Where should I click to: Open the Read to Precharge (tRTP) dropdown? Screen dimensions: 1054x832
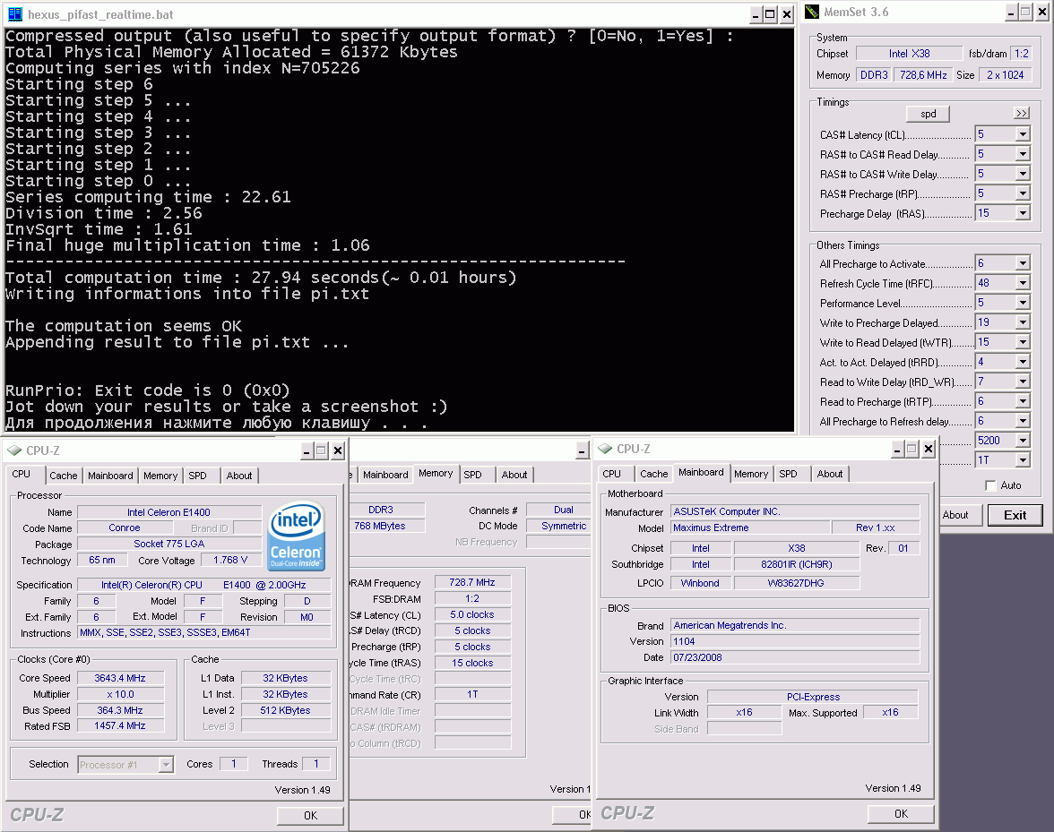(1023, 401)
